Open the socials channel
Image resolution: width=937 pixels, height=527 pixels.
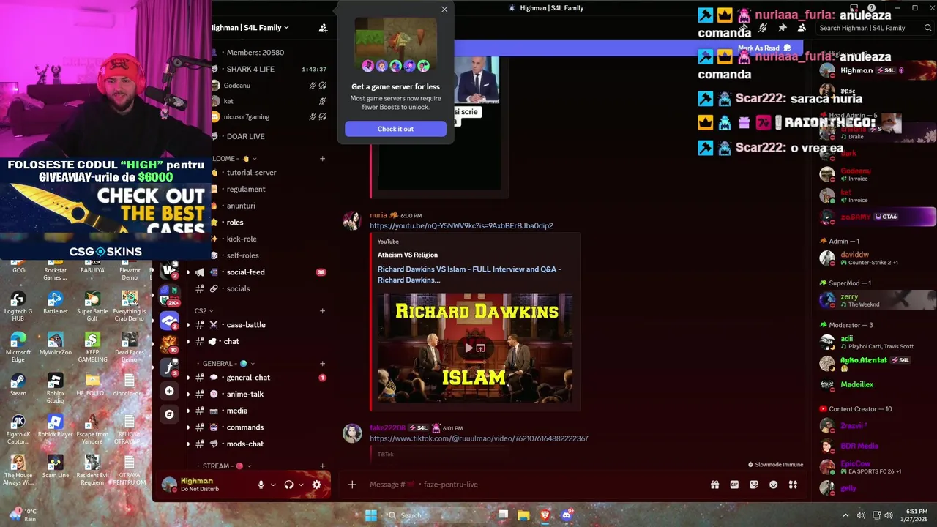[238, 288]
